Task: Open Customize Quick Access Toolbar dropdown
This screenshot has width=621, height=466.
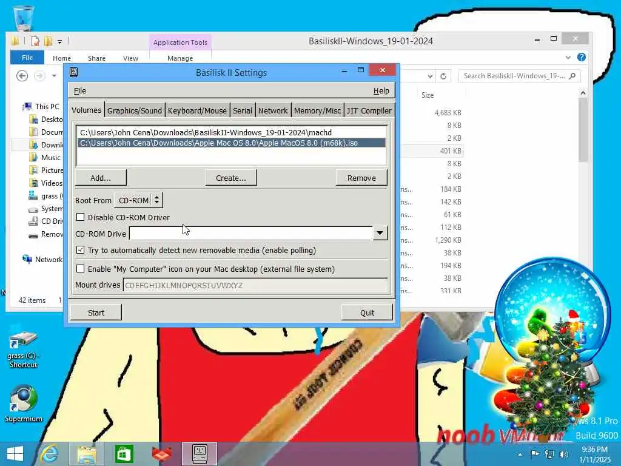Action: pyautogui.click(x=59, y=41)
